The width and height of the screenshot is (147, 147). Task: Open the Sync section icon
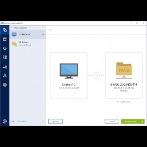click(x=5, y=48)
